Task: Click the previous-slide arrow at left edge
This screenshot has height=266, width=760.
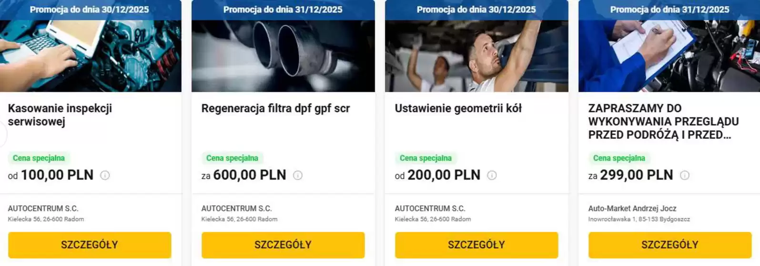Action: tap(2, 135)
